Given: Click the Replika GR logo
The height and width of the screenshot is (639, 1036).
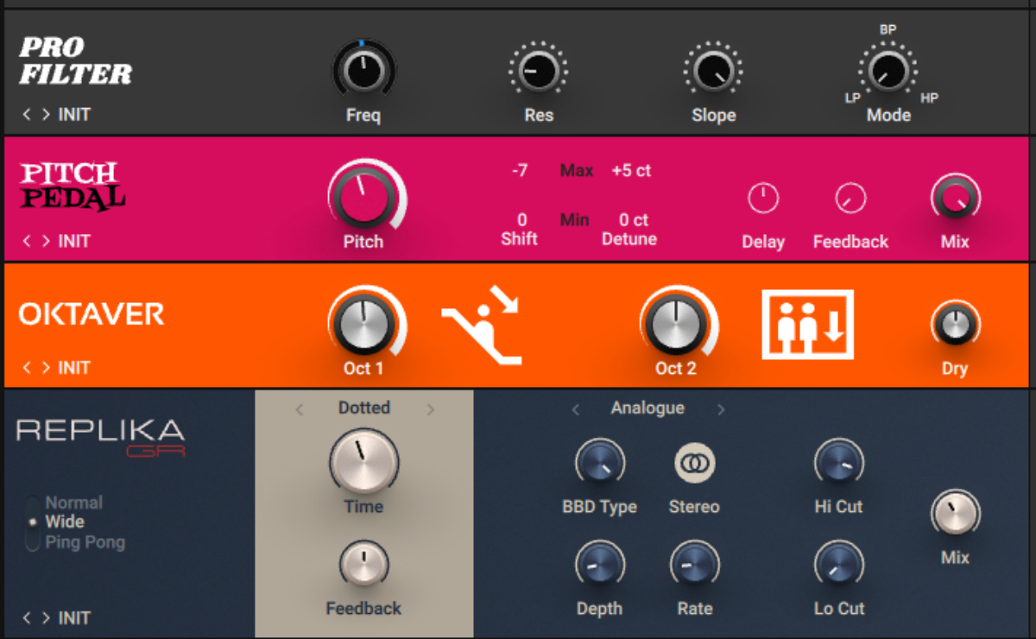Looking at the screenshot, I should coord(101,436).
